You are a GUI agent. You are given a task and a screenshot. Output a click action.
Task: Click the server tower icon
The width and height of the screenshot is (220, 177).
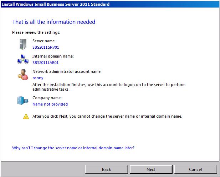click(23, 44)
